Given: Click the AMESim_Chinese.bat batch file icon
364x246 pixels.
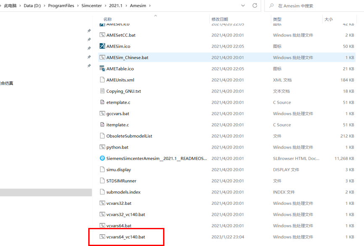Looking at the screenshot, I should (102, 58).
